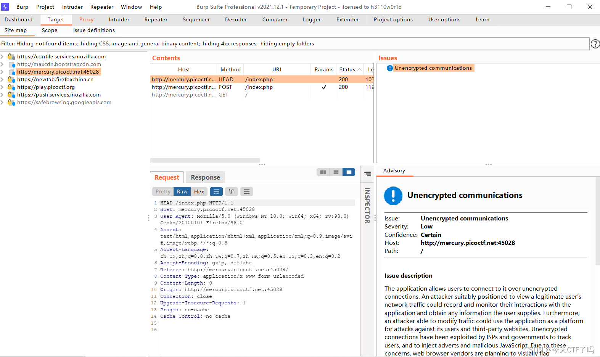Click the maxcdn.bootstrapcdn.com host icon
Image resolution: width=600 pixels, height=357 pixels.
(x=12, y=64)
